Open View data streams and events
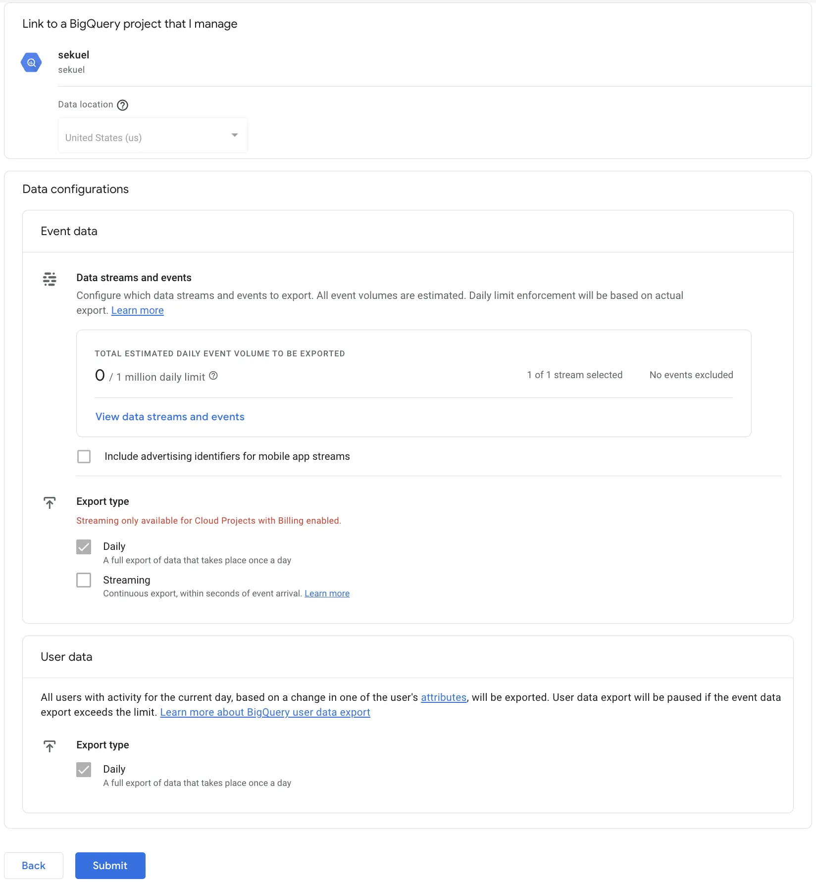The width and height of the screenshot is (816, 882). 170,416
